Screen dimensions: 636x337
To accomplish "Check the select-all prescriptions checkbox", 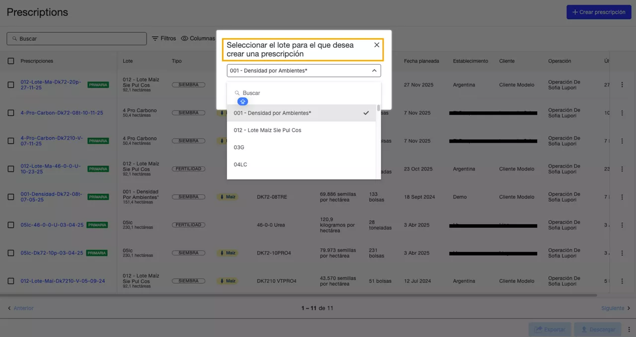I will coord(11,61).
